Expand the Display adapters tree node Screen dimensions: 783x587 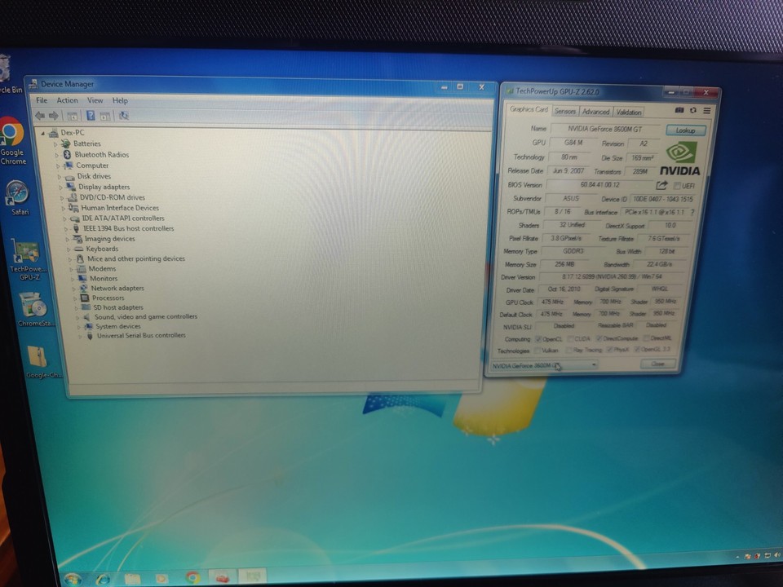(64, 187)
